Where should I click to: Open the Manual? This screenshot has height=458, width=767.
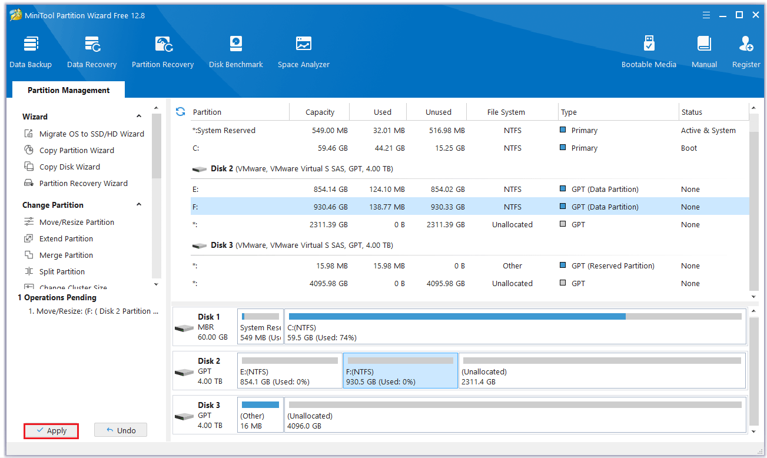(x=704, y=52)
